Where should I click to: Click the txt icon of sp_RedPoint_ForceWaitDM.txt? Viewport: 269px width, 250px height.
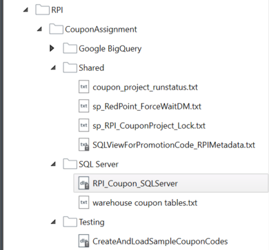[83, 106]
